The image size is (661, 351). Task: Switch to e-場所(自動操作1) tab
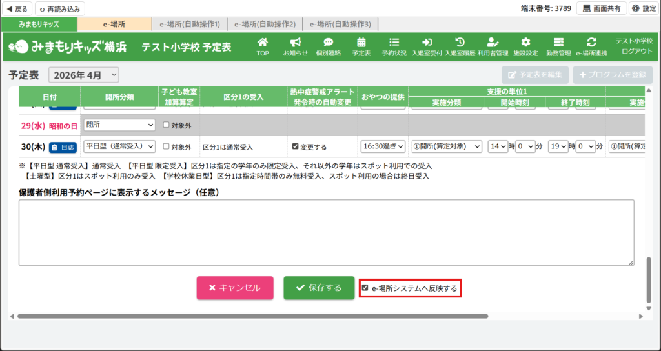[x=190, y=24]
